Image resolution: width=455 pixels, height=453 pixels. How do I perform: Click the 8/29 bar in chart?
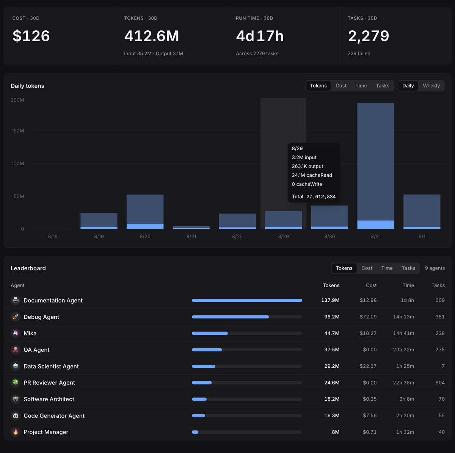coord(284,220)
